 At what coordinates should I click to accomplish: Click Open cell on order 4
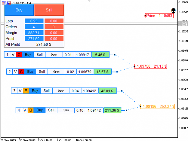(x=66, y=110)
